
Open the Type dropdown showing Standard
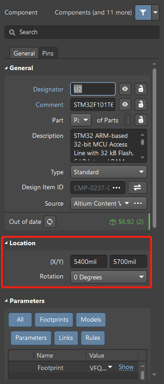(x=109, y=172)
